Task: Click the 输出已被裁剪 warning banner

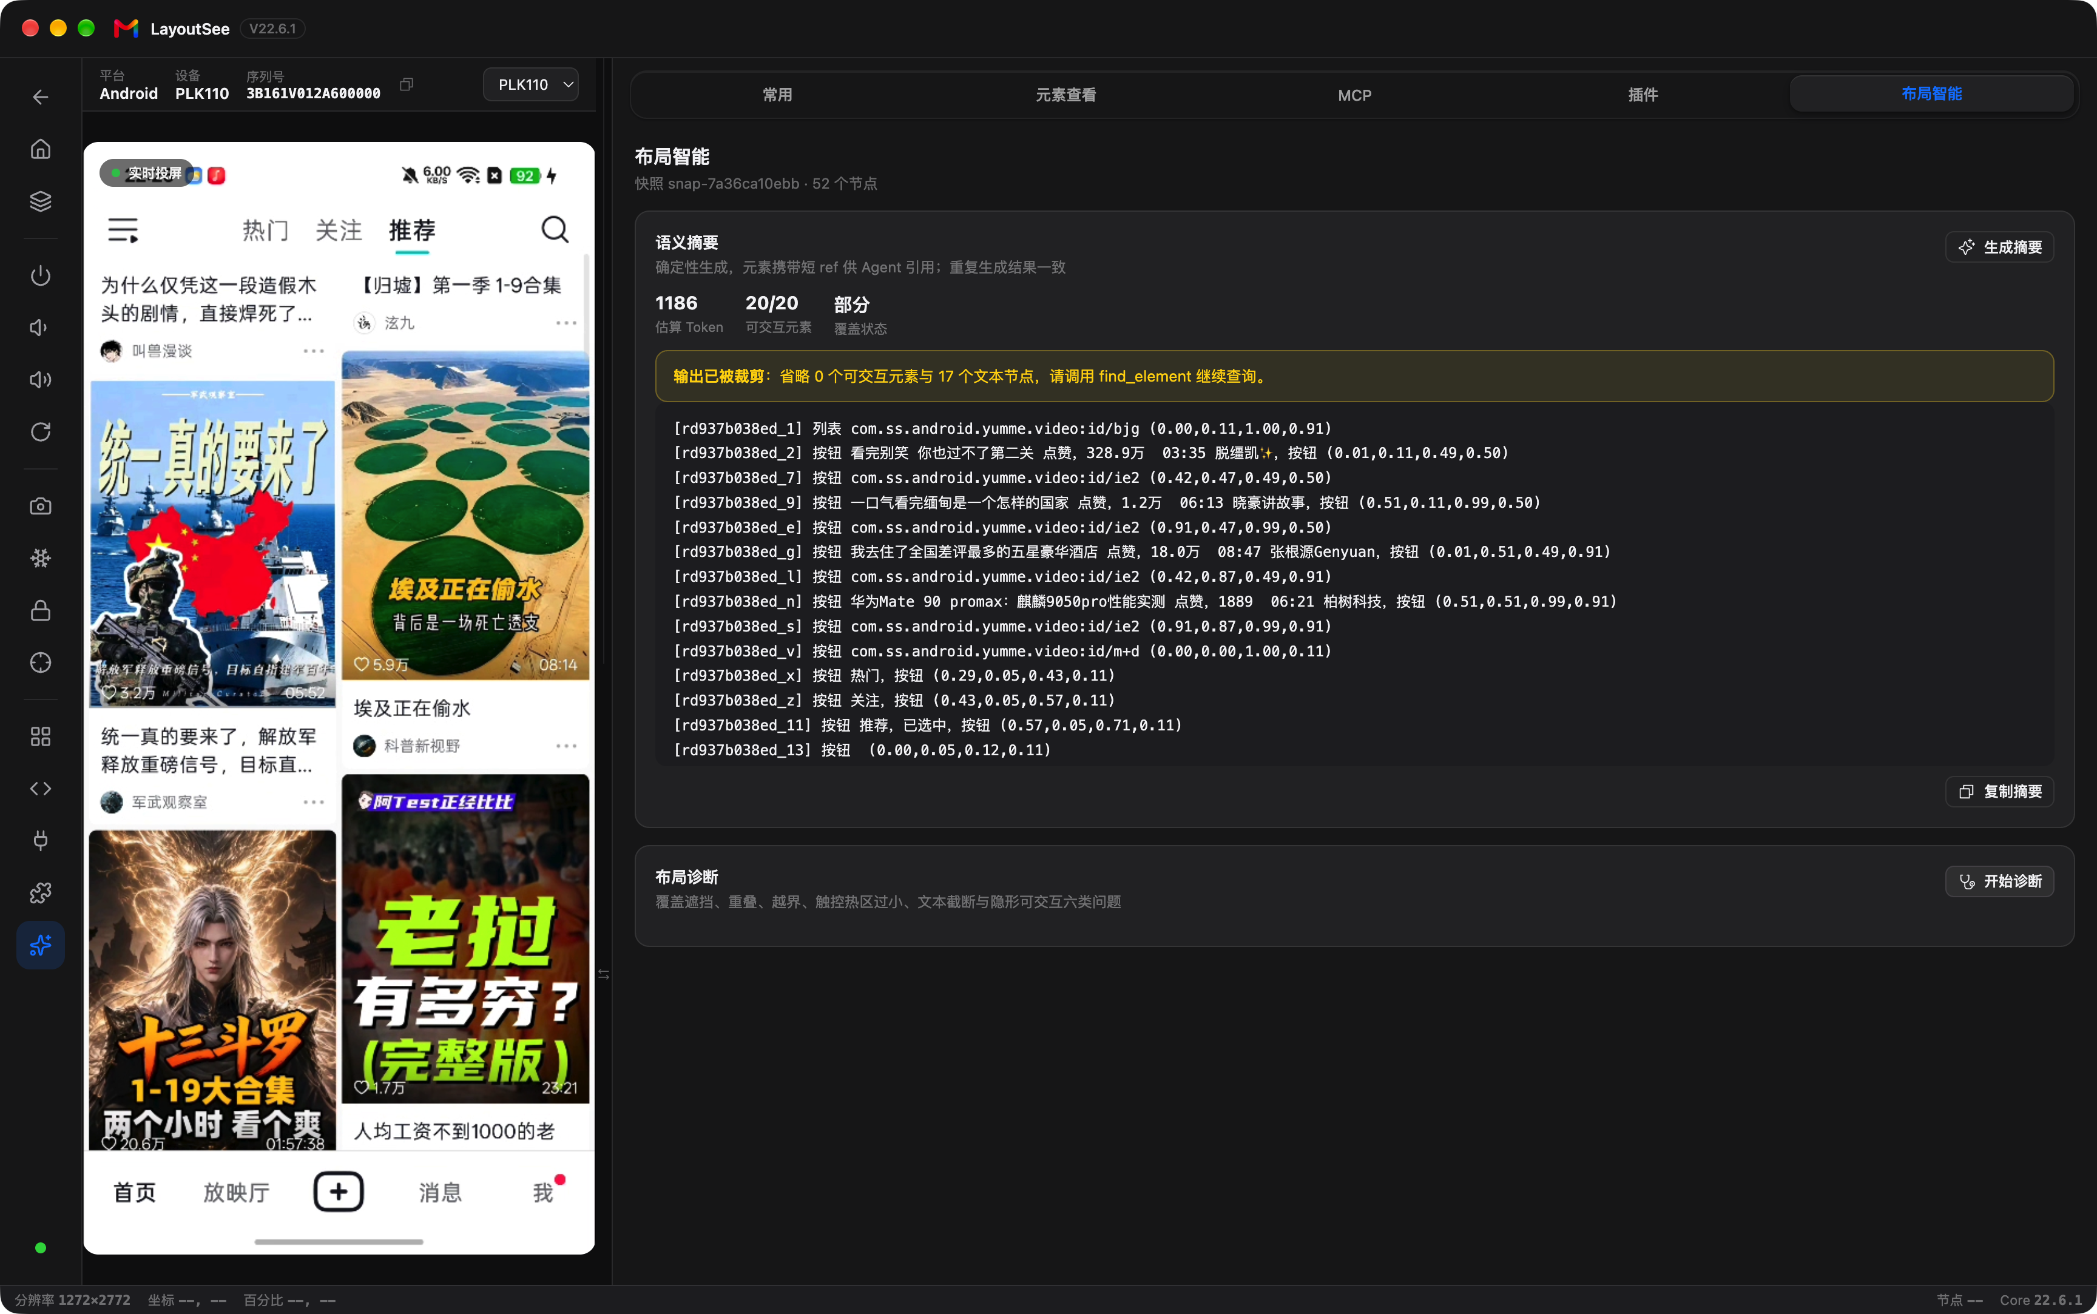Action: 1354,376
